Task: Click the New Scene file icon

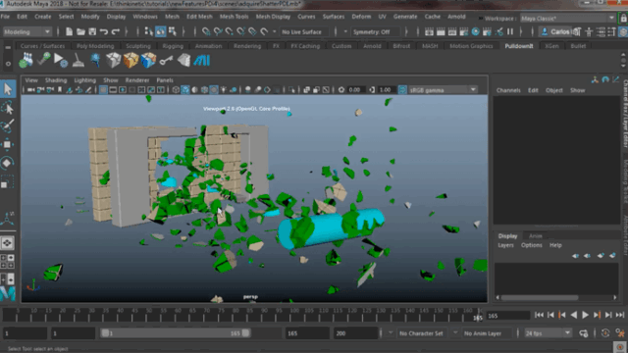Action: (x=69, y=31)
